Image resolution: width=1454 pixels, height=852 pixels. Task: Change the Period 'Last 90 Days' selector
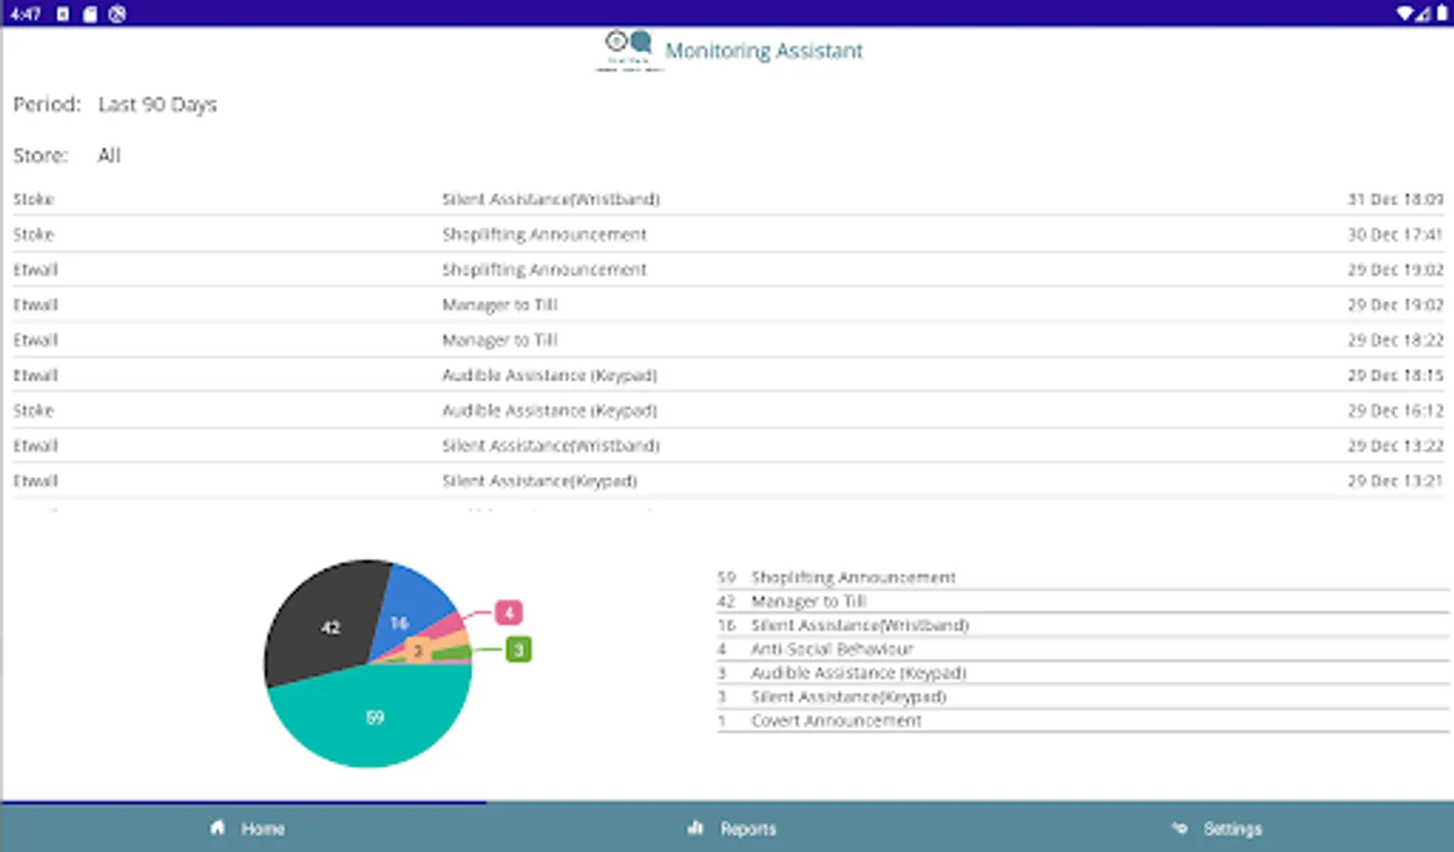click(x=157, y=104)
